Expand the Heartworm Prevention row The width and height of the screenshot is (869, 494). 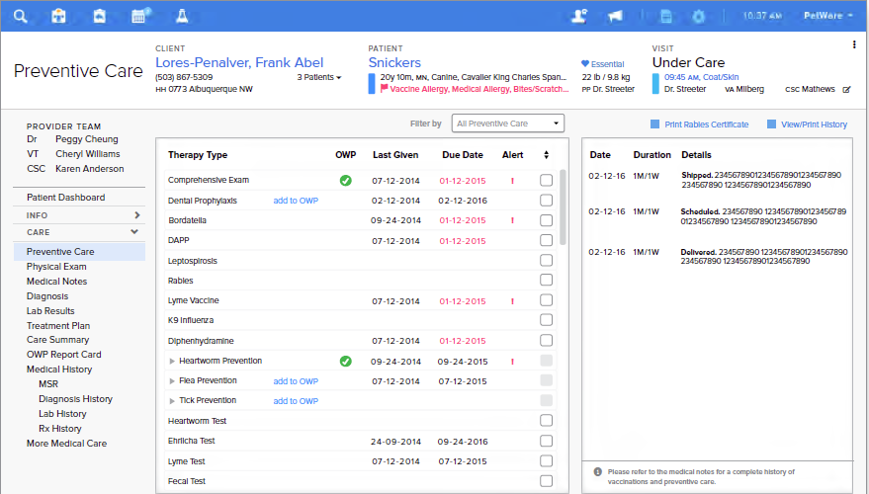172,361
